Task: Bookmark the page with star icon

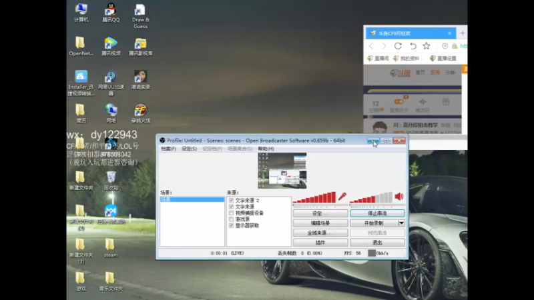Action: pos(427,45)
